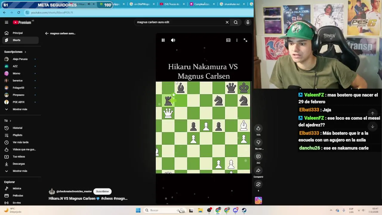Open Tus videos in sidebar
Image resolution: width=382 pixels, height=215 pixels.
20,156
